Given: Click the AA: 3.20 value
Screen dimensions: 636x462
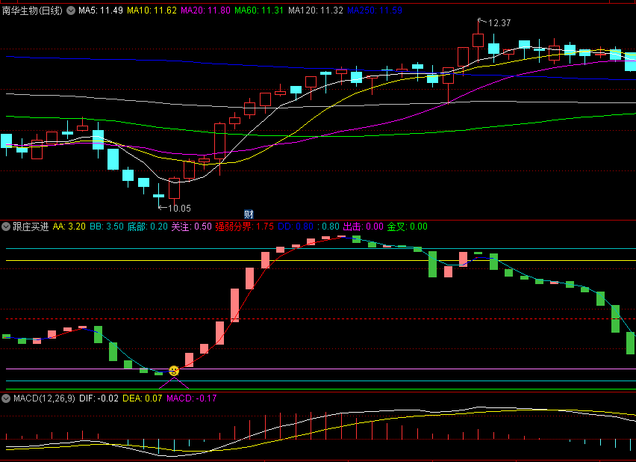Looking at the screenshot, I should pos(69,227).
